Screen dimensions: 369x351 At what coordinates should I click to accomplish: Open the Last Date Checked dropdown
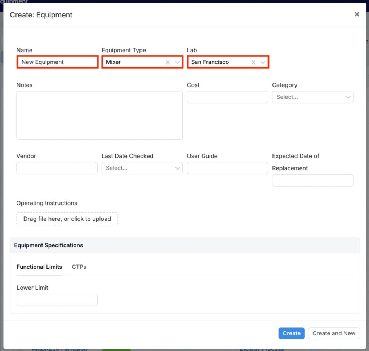click(142, 168)
